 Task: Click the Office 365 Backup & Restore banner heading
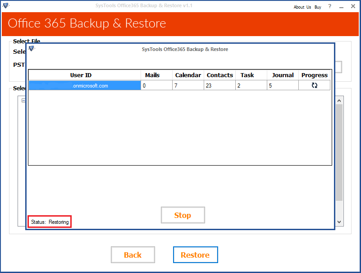pyautogui.click(x=87, y=23)
